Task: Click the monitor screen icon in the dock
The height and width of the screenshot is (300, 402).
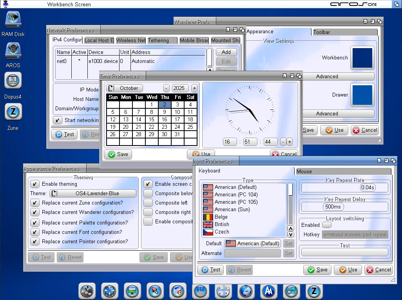Action: coord(132,291)
